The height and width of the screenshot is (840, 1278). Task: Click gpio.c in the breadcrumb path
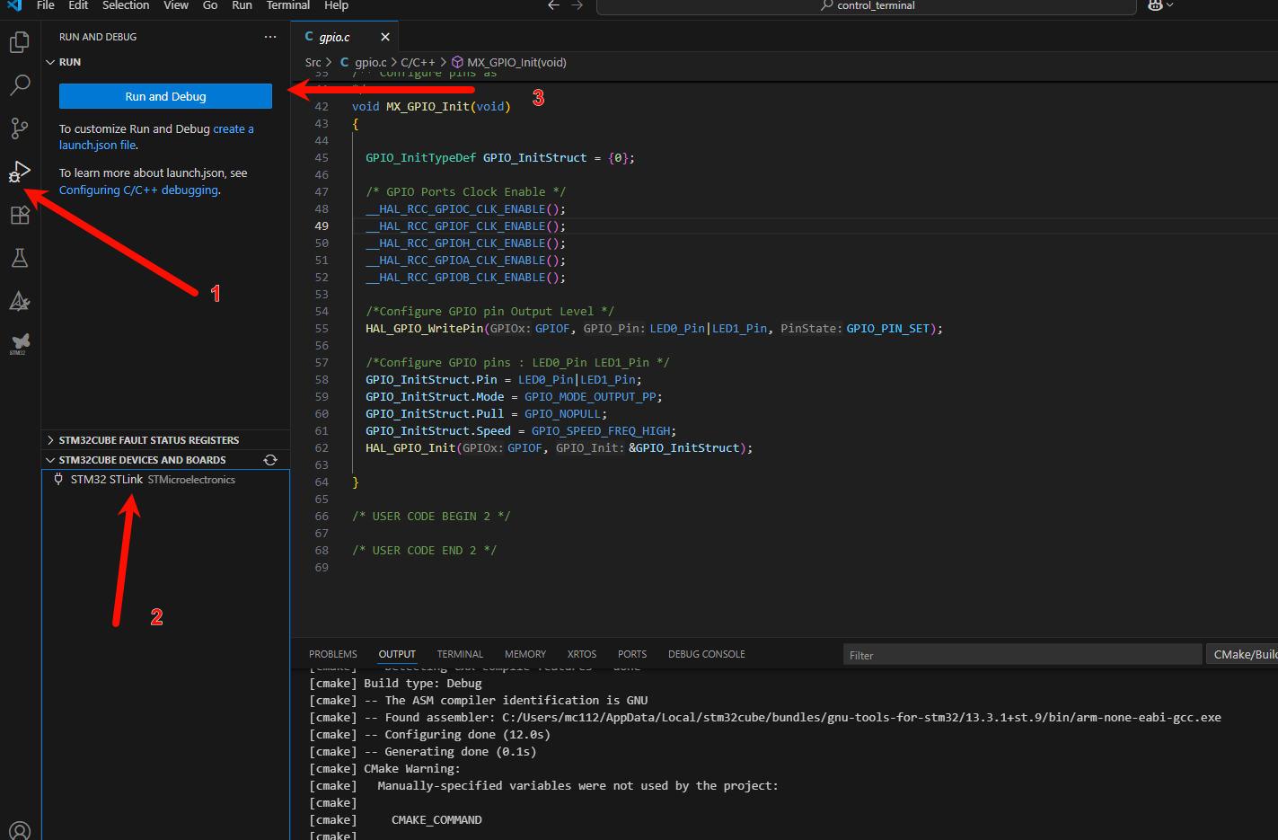370,62
